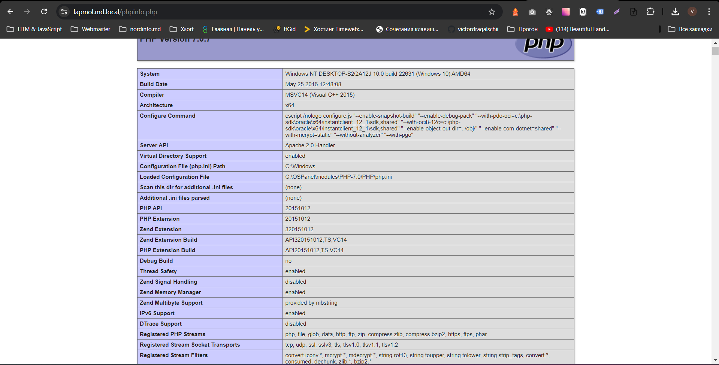Open the Все закладки folder
Screen dimensions: 719x365
point(690,29)
